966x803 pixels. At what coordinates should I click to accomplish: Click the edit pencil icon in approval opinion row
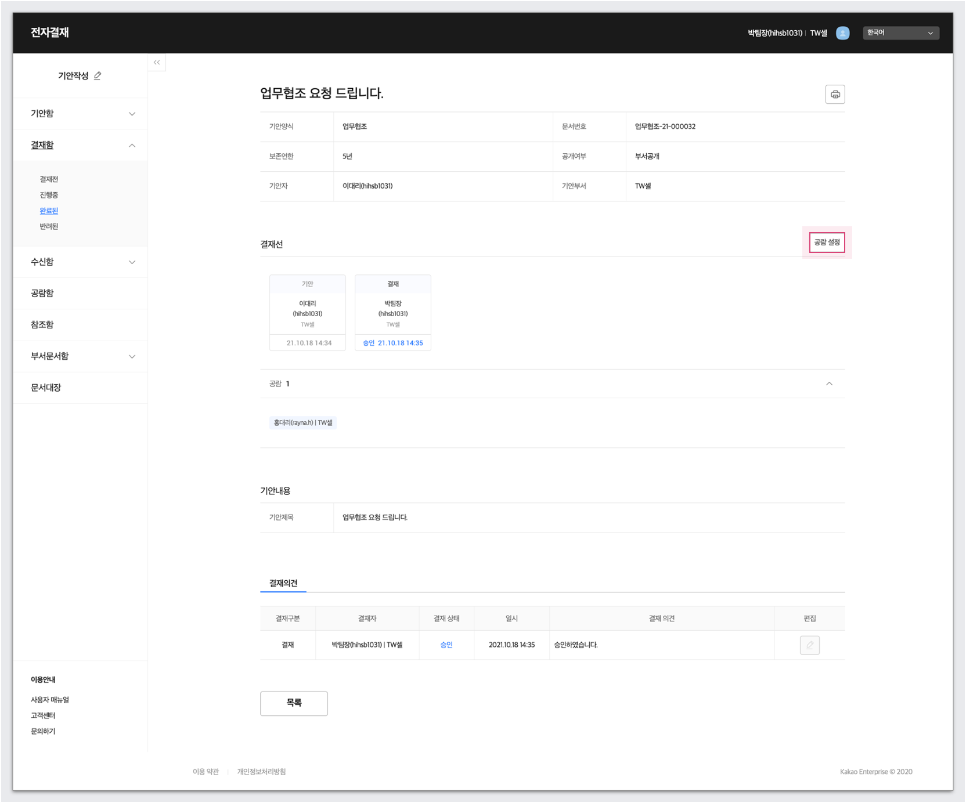[x=809, y=645]
